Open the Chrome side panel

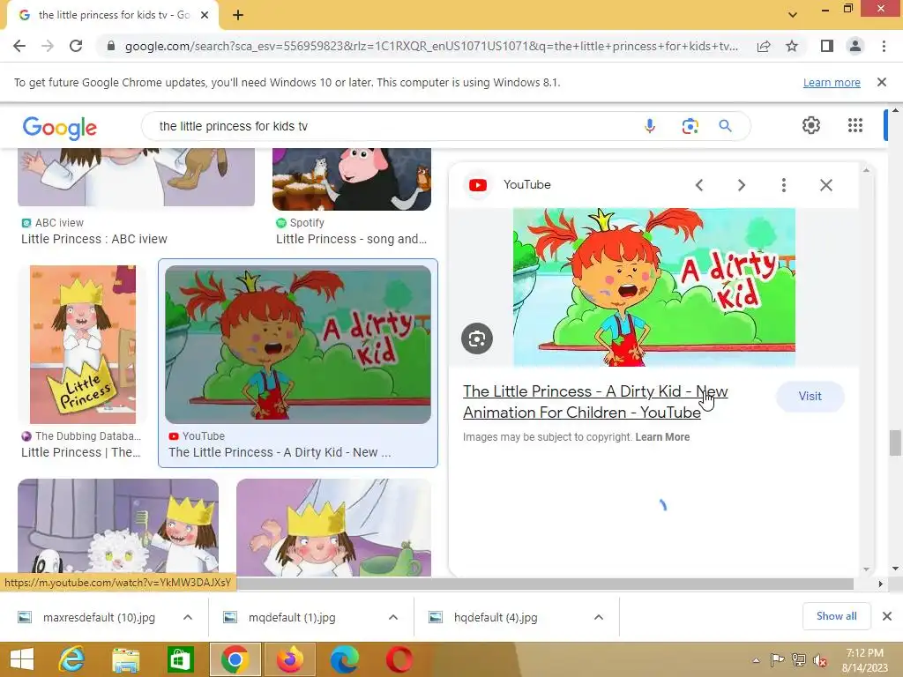coord(827,46)
